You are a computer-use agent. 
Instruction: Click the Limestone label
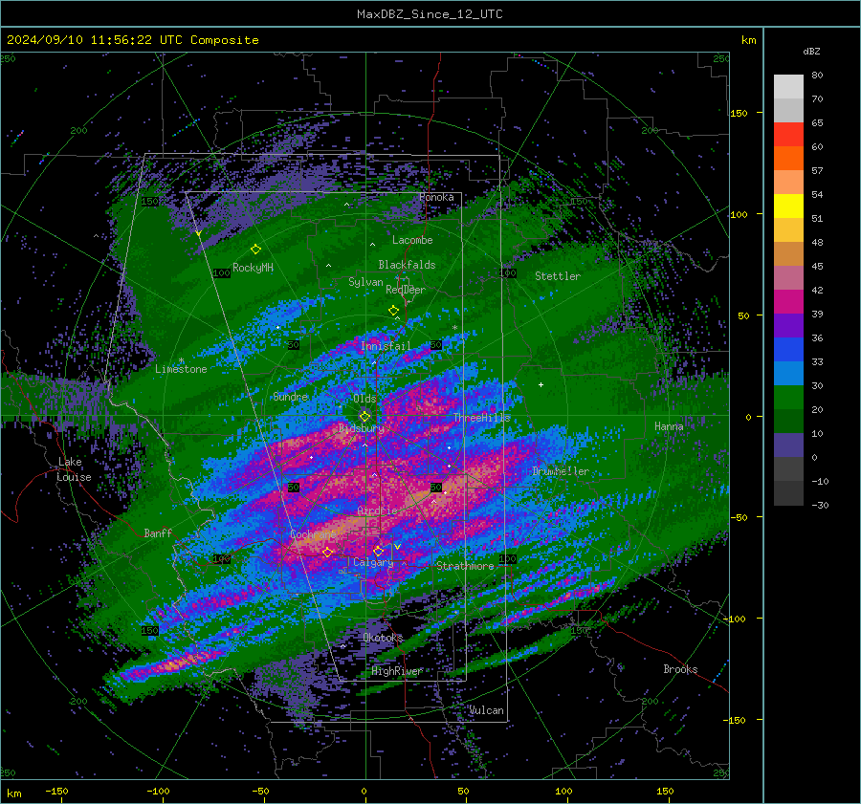pos(181,369)
